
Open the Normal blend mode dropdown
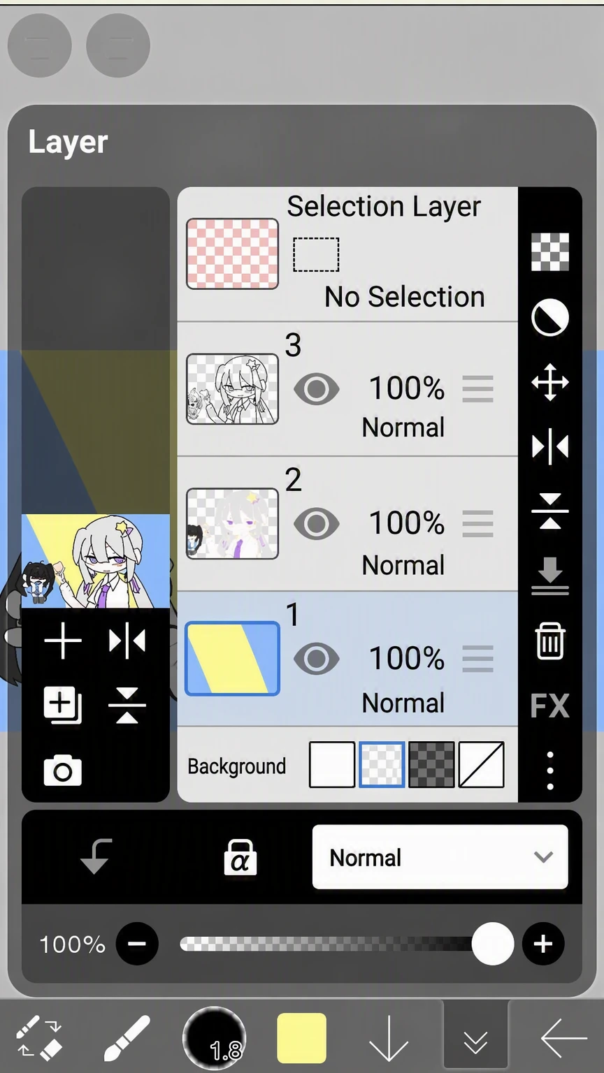(x=440, y=857)
